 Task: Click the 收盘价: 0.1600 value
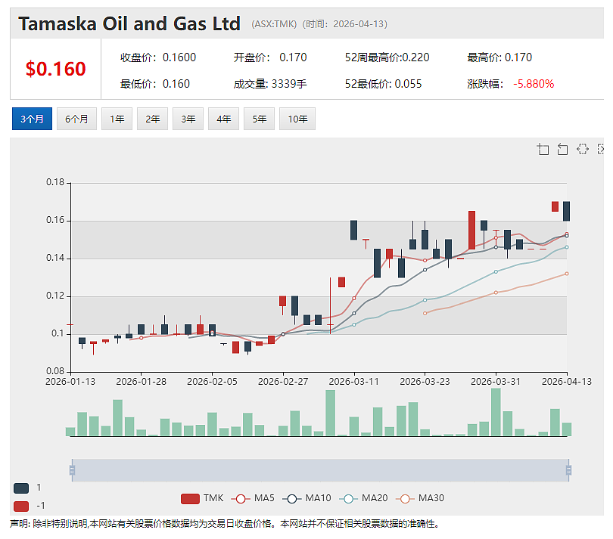coord(158,57)
